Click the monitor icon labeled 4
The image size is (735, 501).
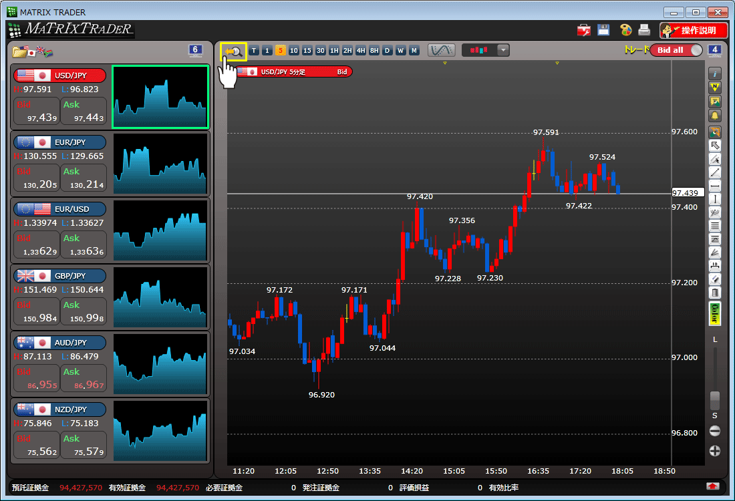pyautogui.click(x=714, y=50)
